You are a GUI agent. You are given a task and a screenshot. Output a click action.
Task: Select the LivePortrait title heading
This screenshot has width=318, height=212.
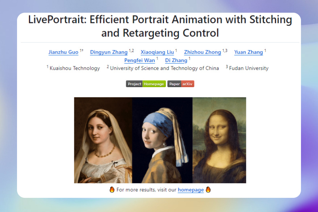tap(160, 26)
